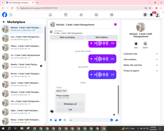Seek within the 0:05 audio waveform

click(101, 59)
